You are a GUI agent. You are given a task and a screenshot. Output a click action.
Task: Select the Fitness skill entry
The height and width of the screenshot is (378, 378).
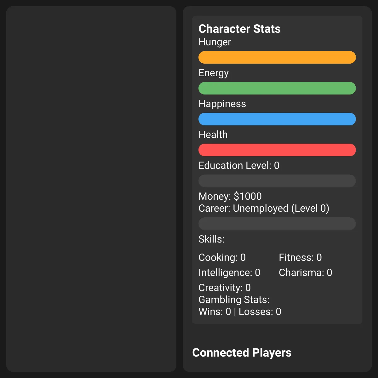(300, 257)
